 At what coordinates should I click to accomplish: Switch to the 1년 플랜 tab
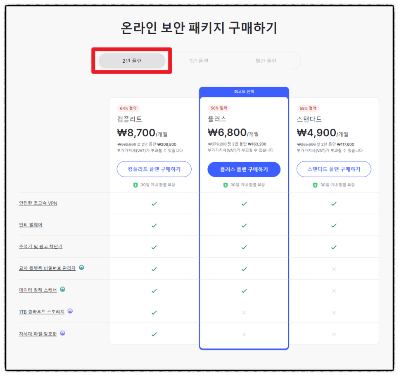pos(199,61)
